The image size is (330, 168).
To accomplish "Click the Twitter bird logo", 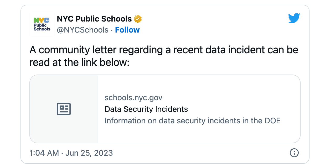I will pyautogui.click(x=294, y=18).
